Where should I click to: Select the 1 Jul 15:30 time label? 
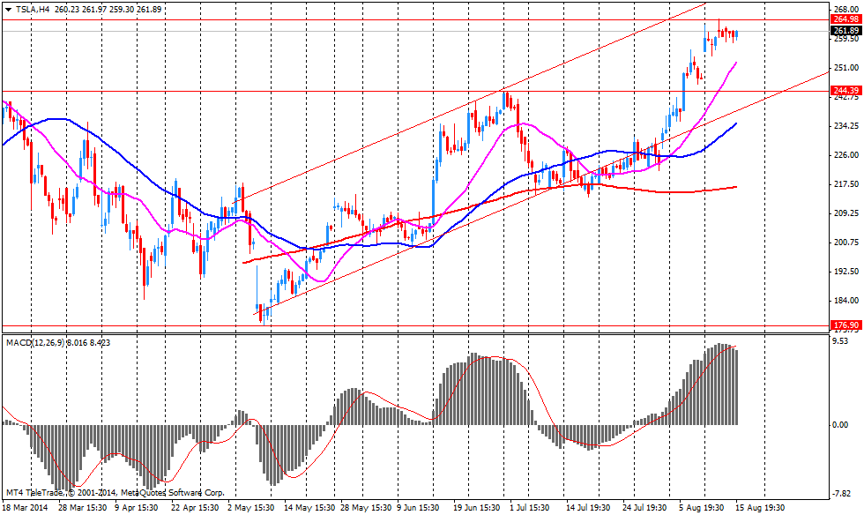[x=530, y=507]
